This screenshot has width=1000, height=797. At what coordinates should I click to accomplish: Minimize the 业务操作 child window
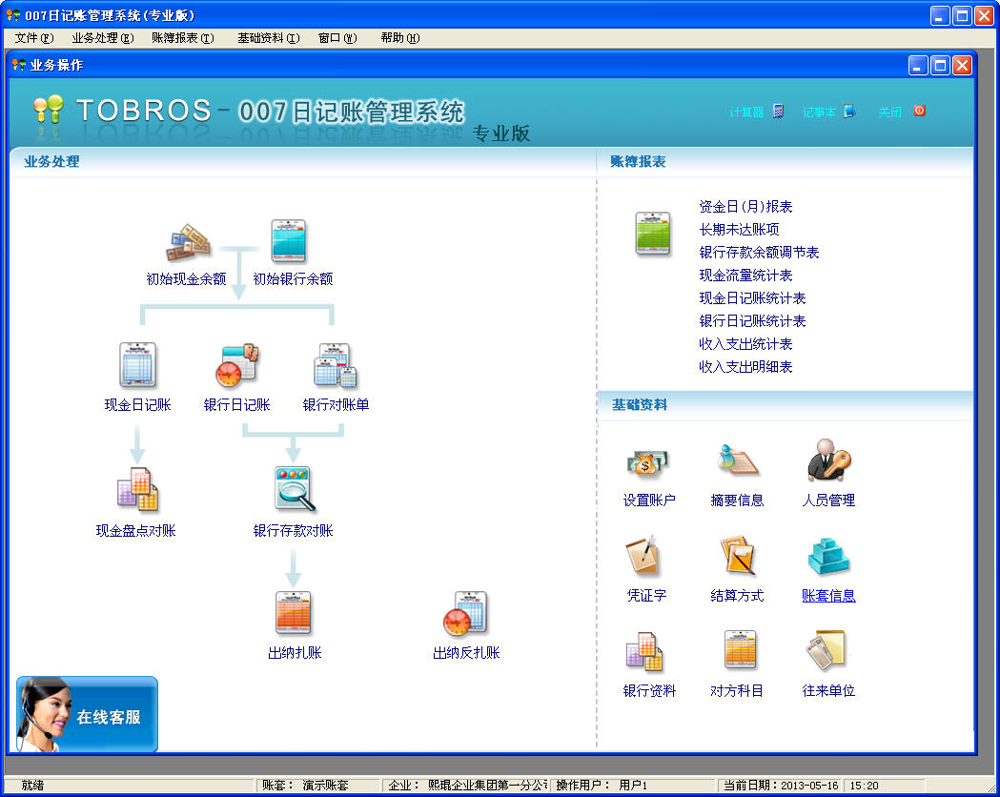(x=918, y=65)
